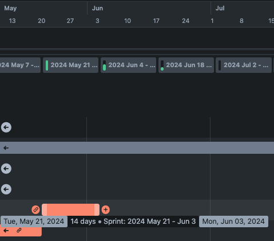Open the 2024 Jun 4 sprint chip
The width and height of the screenshot is (274, 241).
tap(128, 65)
